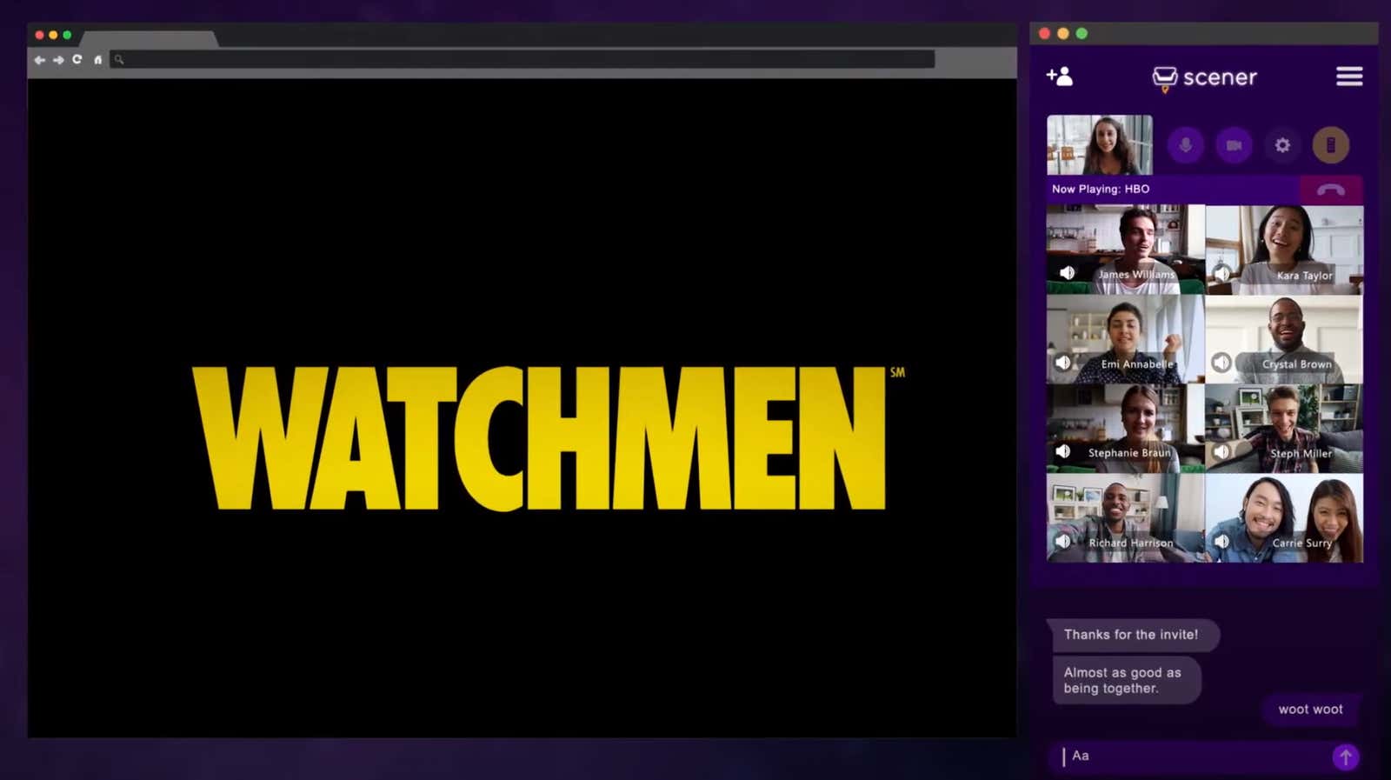The width and height of the screenshot is (1391, 780).
Task: Click the 'Thanks for the invite!' chat bubble
Action: click(1133, 635)
